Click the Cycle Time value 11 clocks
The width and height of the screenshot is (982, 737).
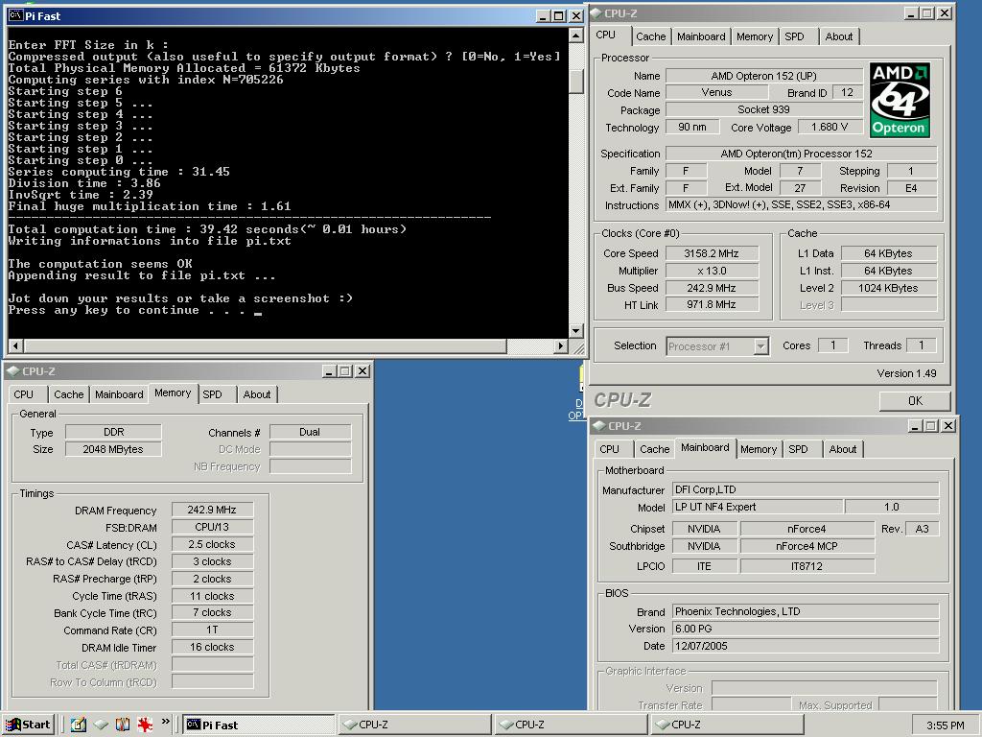pos(212,596)
